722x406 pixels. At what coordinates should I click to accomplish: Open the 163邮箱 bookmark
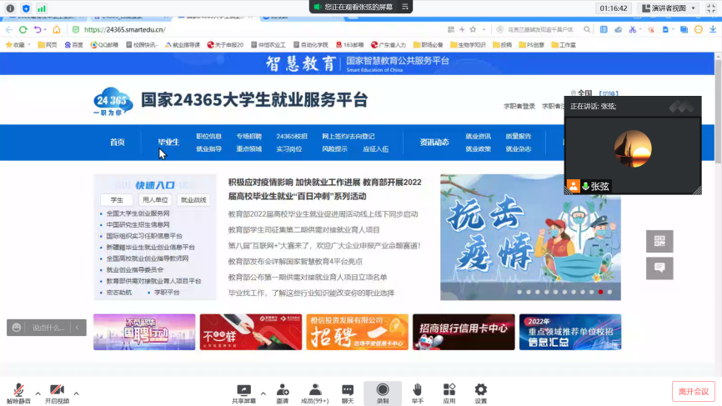point(349,45)
